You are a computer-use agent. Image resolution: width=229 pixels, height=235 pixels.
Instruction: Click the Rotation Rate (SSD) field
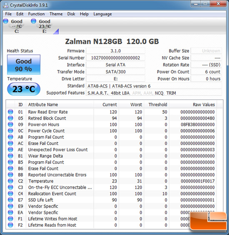click(x=206, y=65)
